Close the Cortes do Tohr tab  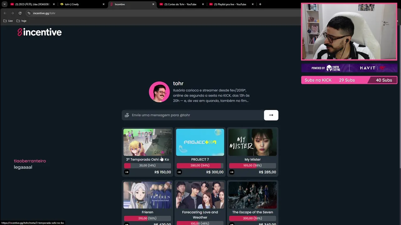click(x=203, y=4)
